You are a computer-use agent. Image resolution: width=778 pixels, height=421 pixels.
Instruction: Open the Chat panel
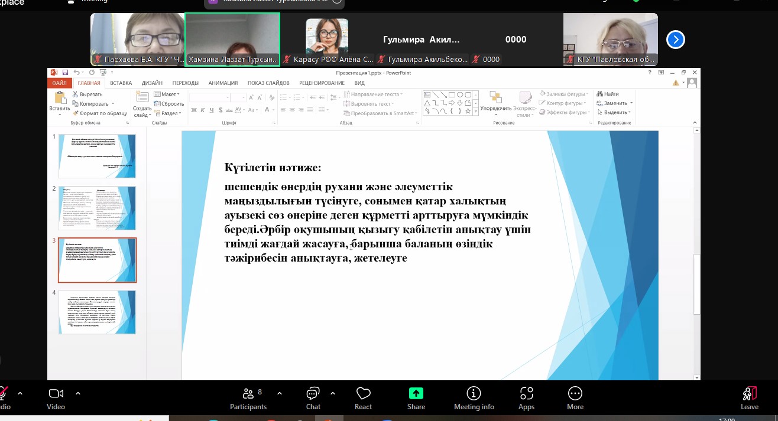pyautogui.click(x=313, y=393)
